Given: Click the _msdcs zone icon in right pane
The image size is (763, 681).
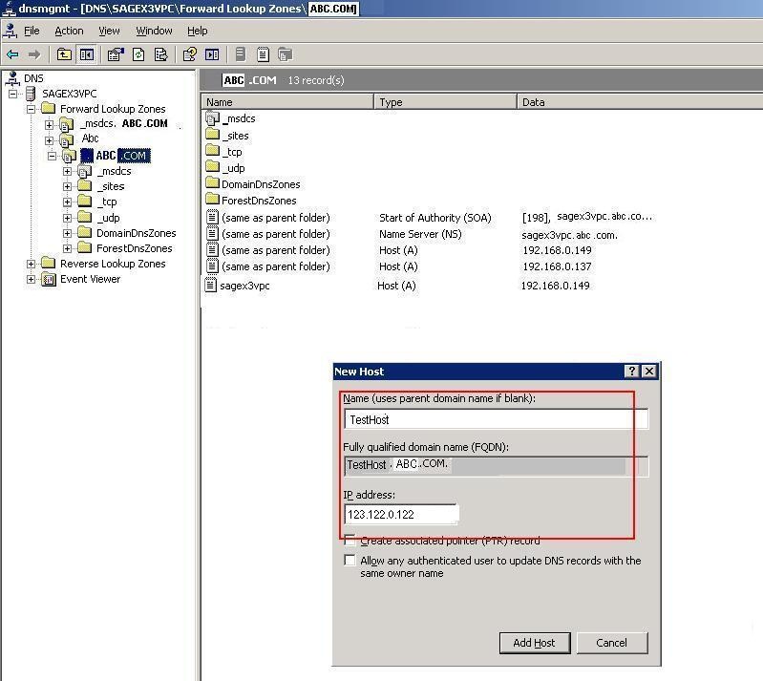Looking at the screenshot, I should pyautogui.click(x=213, y=118).
